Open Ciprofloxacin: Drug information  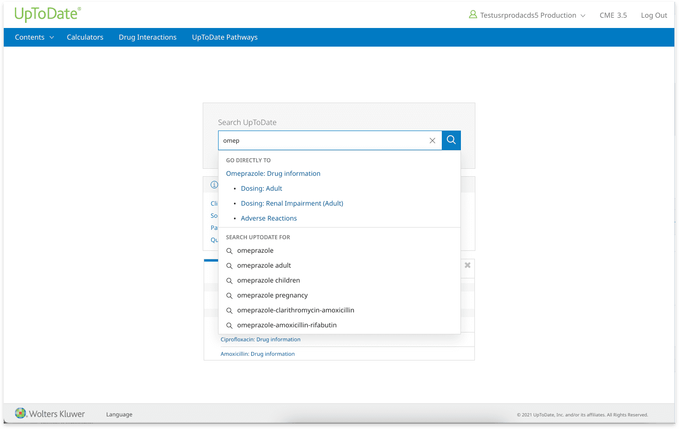tap(261, 339)
